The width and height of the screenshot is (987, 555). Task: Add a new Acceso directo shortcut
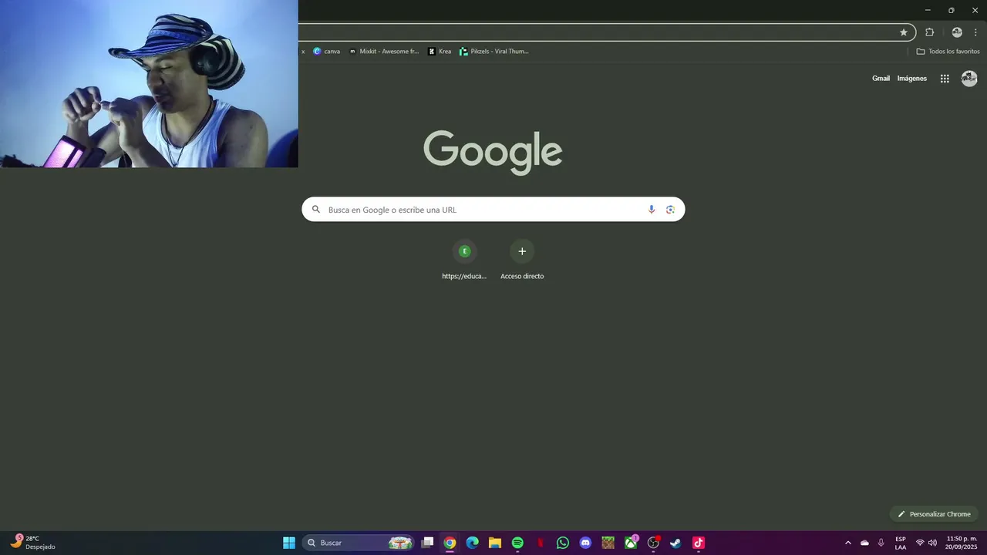point(522,261)
